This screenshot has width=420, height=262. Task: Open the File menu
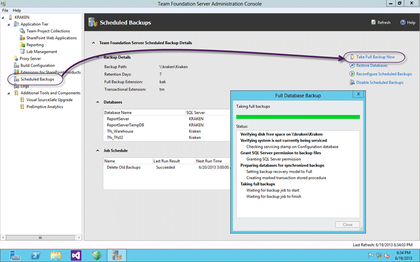pyautogui.click(x=5, y=10)
